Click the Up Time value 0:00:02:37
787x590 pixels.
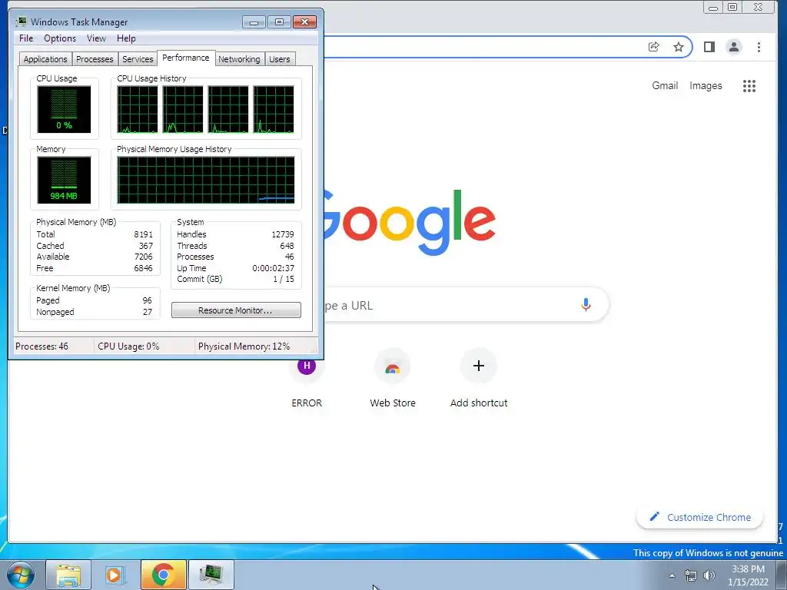pos(273,268)
